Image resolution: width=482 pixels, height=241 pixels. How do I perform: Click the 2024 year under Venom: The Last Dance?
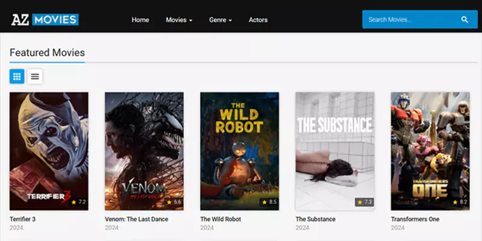point(111,228)
